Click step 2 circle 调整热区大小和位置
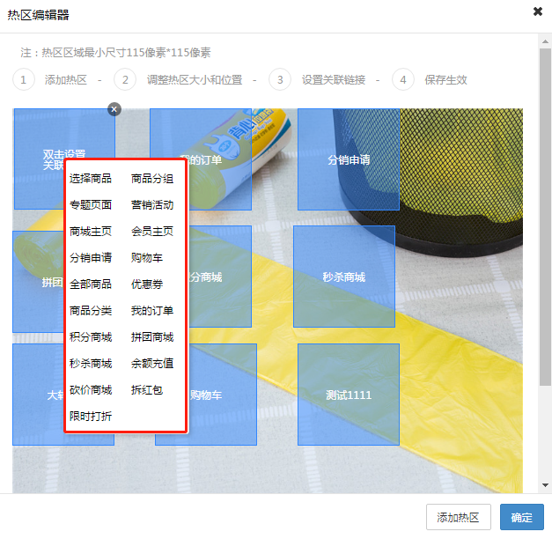 tap(125, 79)
